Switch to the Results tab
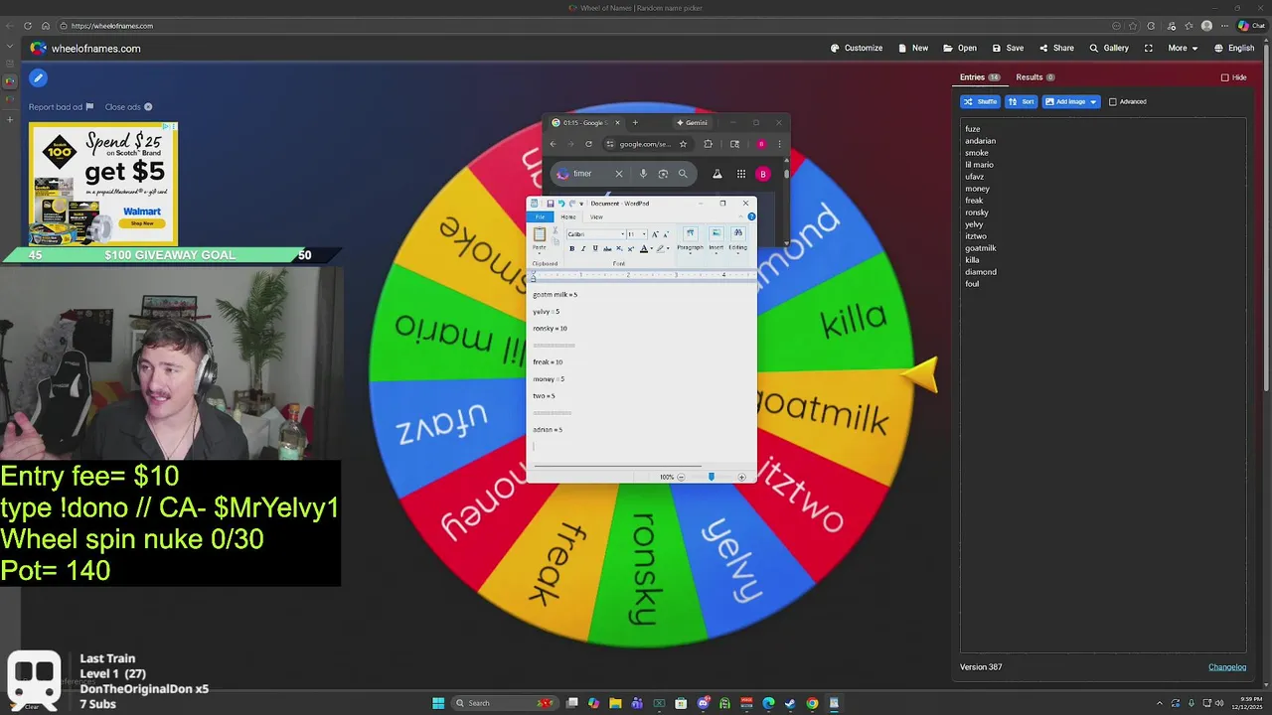 (x=1034, y=77)
